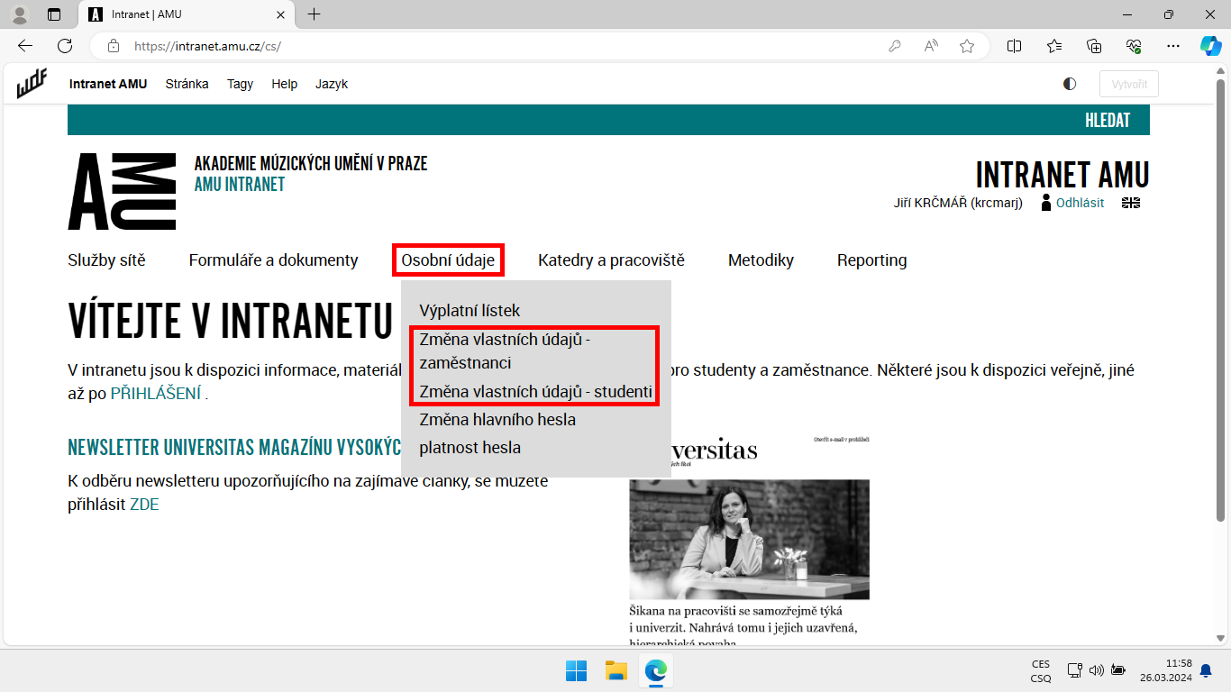Viewport: 1231px width, 692px height.
Task: Open volume control in tray
Action: click(x=1096, y=670)
